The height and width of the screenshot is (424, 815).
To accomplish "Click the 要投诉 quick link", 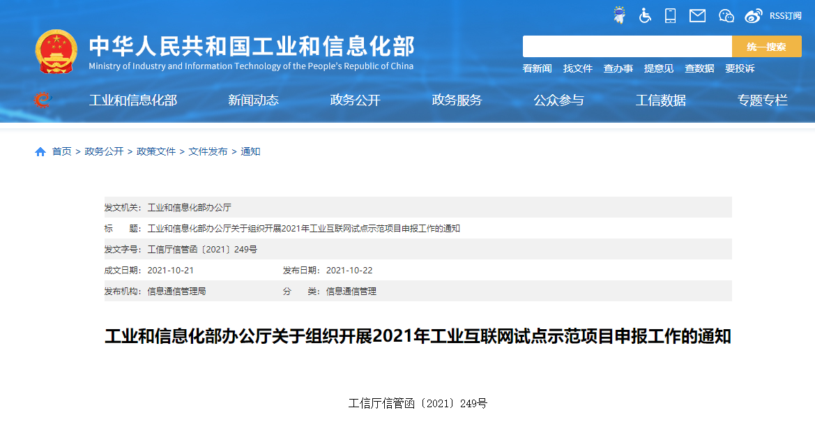I will click(740, 68).
